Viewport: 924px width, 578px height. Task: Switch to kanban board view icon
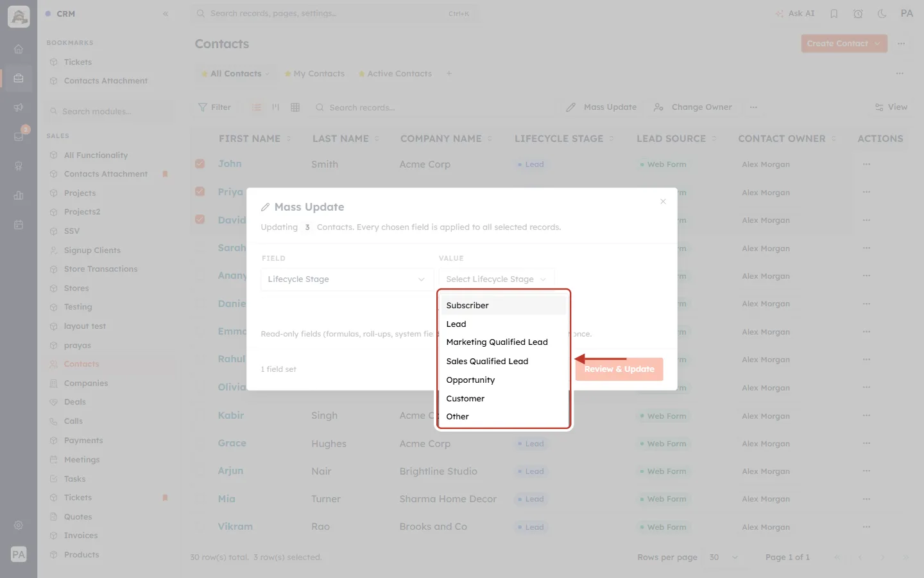click(276, 107)
